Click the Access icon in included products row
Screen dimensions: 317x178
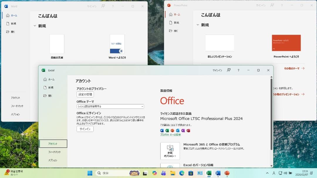(x=188, y=130)
